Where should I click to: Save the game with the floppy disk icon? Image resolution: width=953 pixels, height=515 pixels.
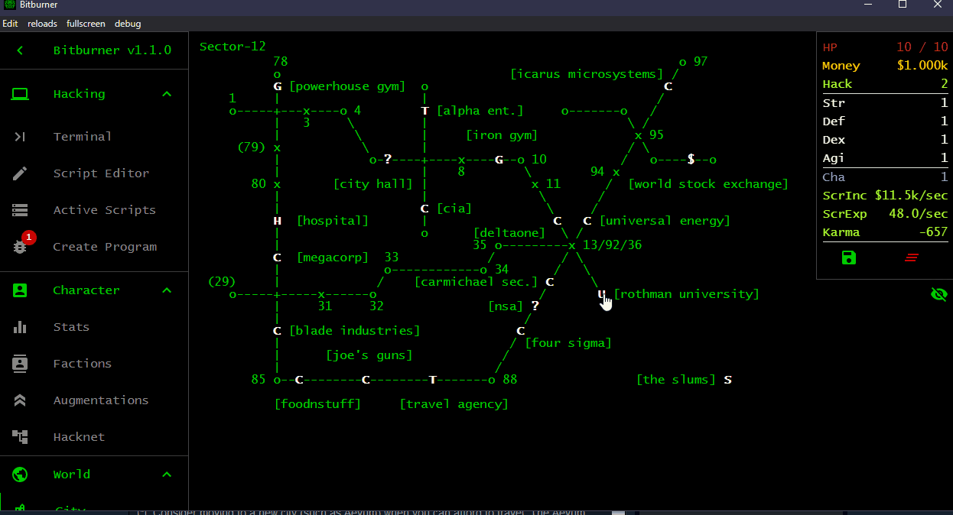849,257
